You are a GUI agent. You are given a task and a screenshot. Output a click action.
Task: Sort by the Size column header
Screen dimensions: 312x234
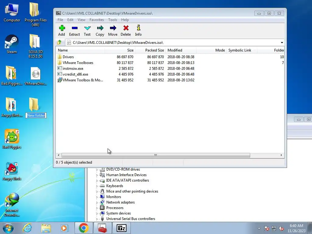tap(120, 50)
